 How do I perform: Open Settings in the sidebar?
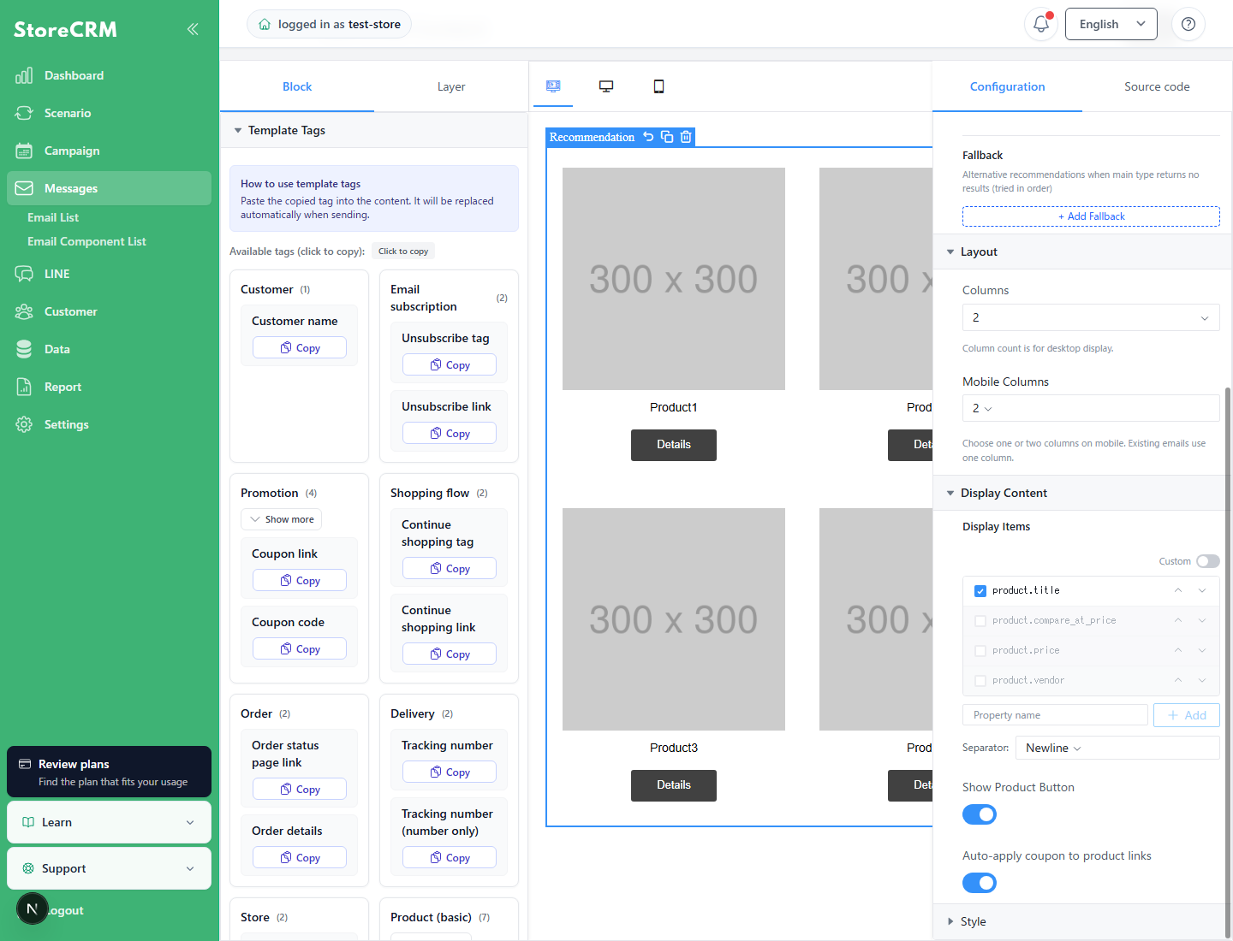click(x=109, y=424)
